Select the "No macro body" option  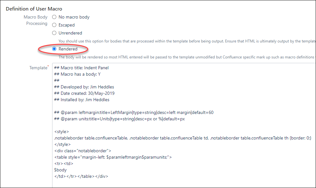tap(54, 17)
